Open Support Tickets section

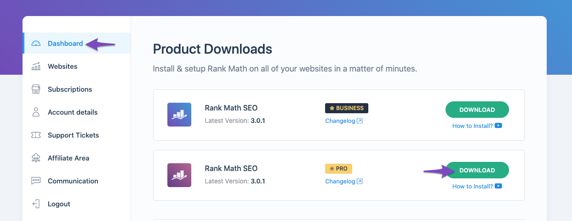pos(73,135)
